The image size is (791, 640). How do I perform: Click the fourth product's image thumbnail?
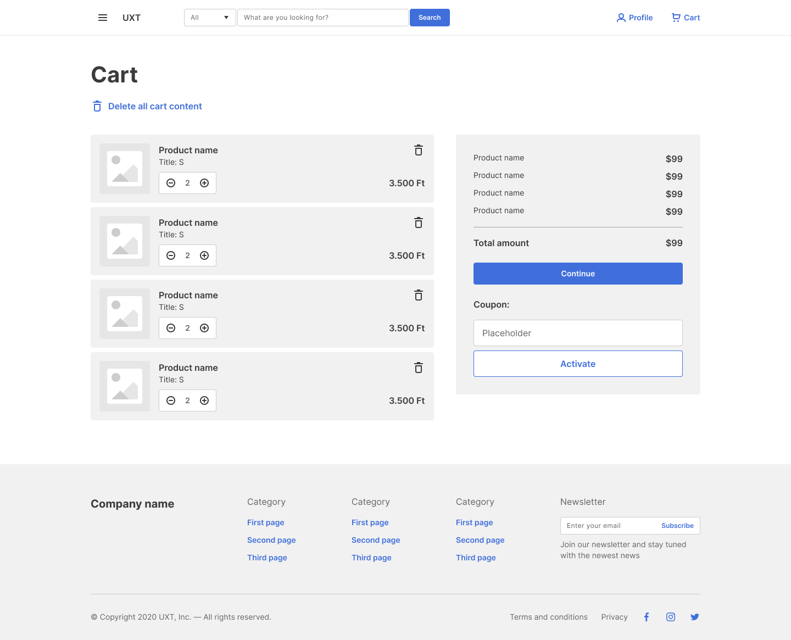coord(125,386)
